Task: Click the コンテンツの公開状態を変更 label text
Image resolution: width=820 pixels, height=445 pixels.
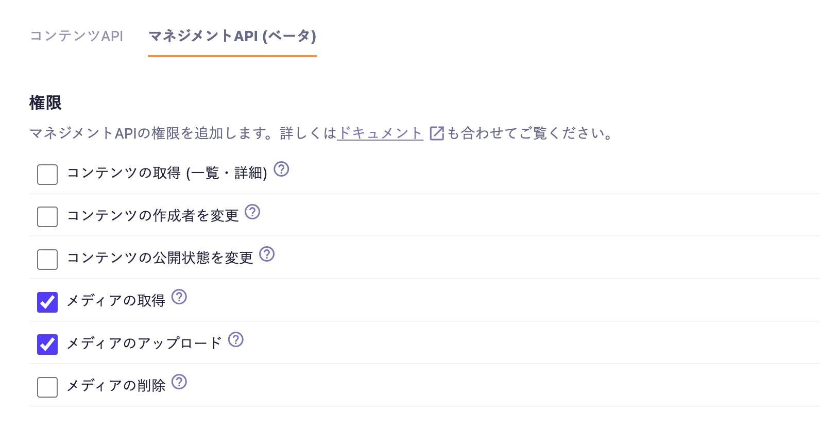Action: tap(160, 258)
